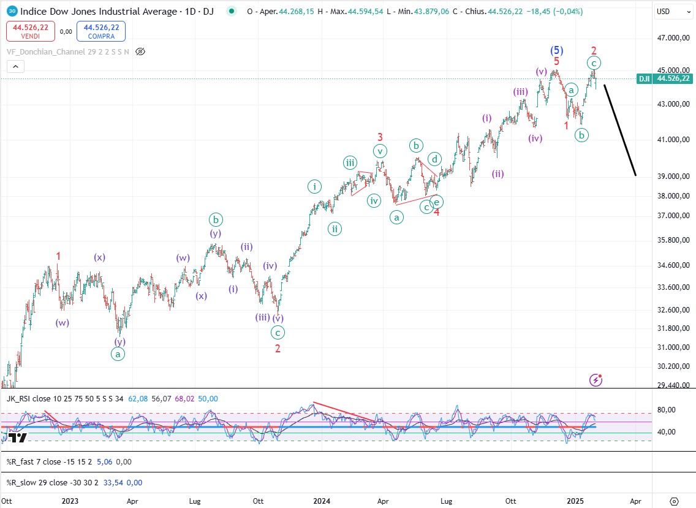
Task: Click the VENDI sell price button
Action: 31,31
